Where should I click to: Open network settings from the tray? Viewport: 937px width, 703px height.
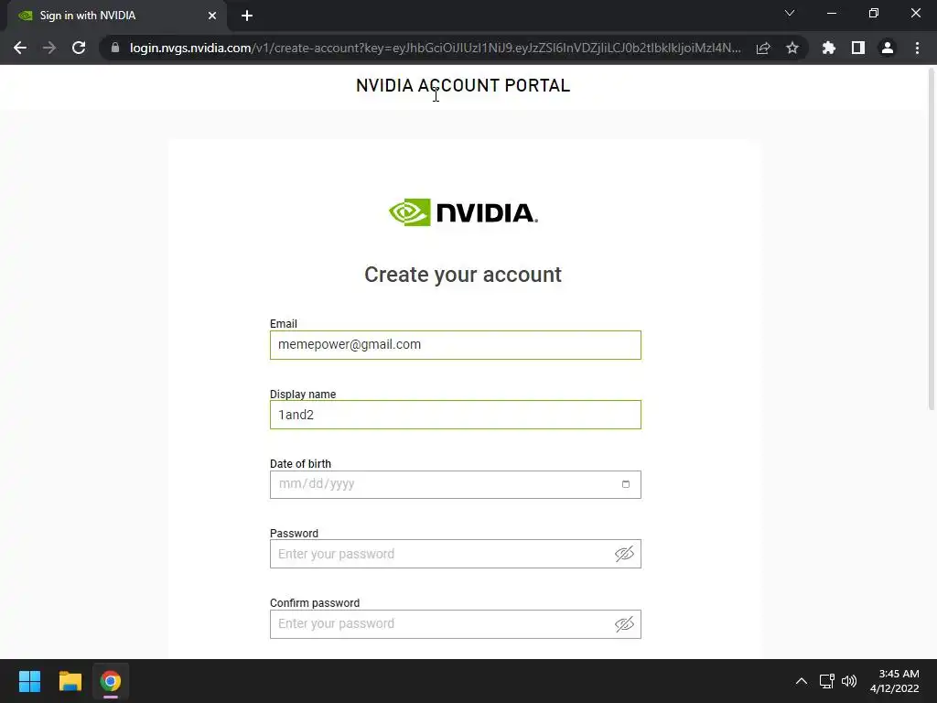tap(827, 681)
